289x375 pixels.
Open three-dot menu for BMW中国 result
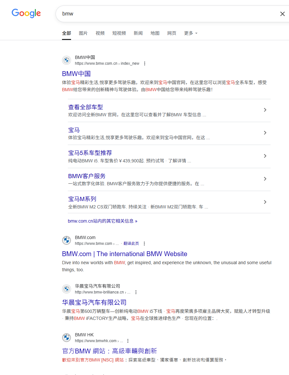point(145,63)
